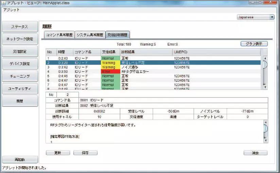This screenshot has height=173, width=280.
Task: Click the Java applet icon in title bar
Action: tap(3, 3)
